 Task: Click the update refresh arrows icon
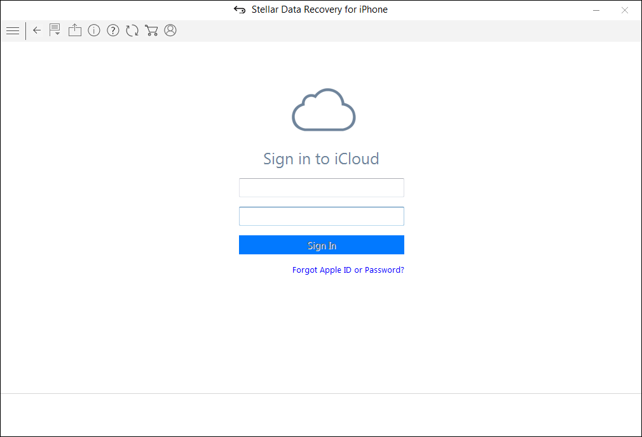[132, 30]
